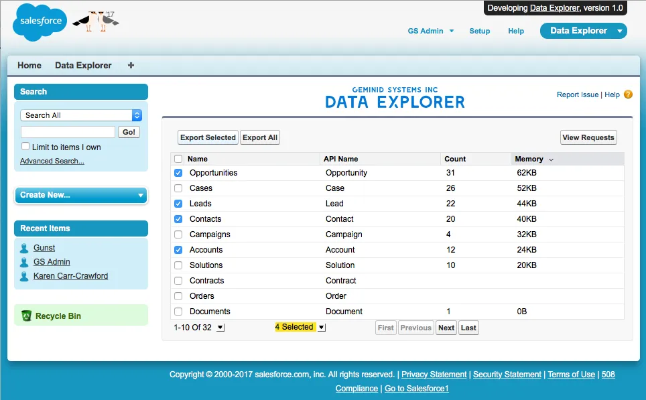Click the disabled First page button
Screen dimensions: 646x400
pyautogui.click(x=385, y=328)
